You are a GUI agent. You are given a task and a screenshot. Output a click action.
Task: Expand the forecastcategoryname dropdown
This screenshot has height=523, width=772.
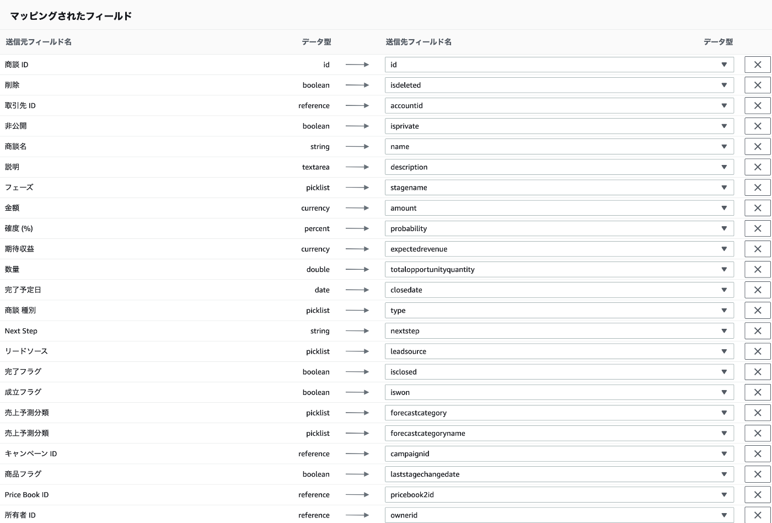[559, 433]
